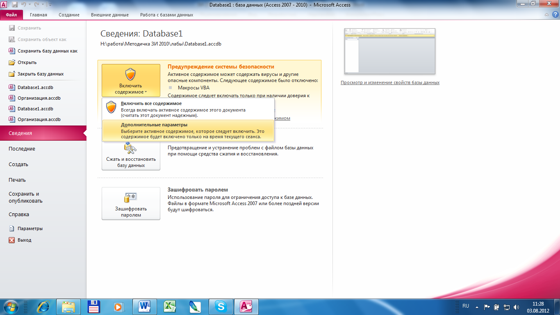Image resolution: width=560 pixels, height=315 pixels.
Task: Click the feather quill taskbar icon
Action: [x=195, y=307]
